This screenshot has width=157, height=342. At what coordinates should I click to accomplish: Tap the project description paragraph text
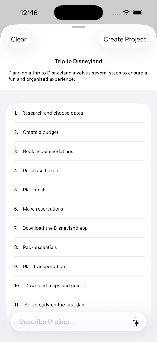click(x=78, y=76)
